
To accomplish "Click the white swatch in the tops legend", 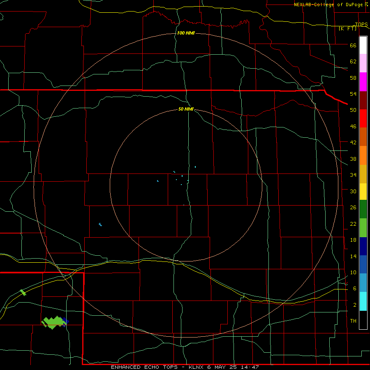I will point(363,45).
